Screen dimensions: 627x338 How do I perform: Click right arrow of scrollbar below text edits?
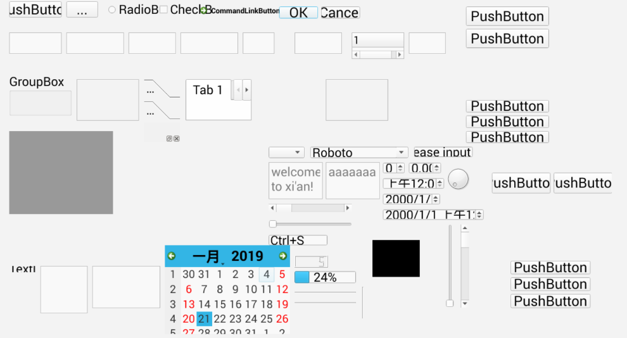[x=348, y=208]
